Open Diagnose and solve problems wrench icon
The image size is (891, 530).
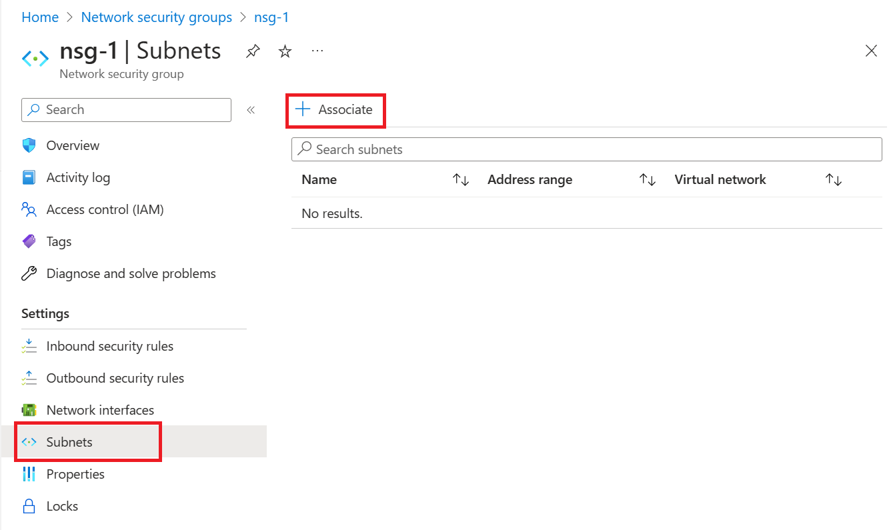click(x=29, y=273)
